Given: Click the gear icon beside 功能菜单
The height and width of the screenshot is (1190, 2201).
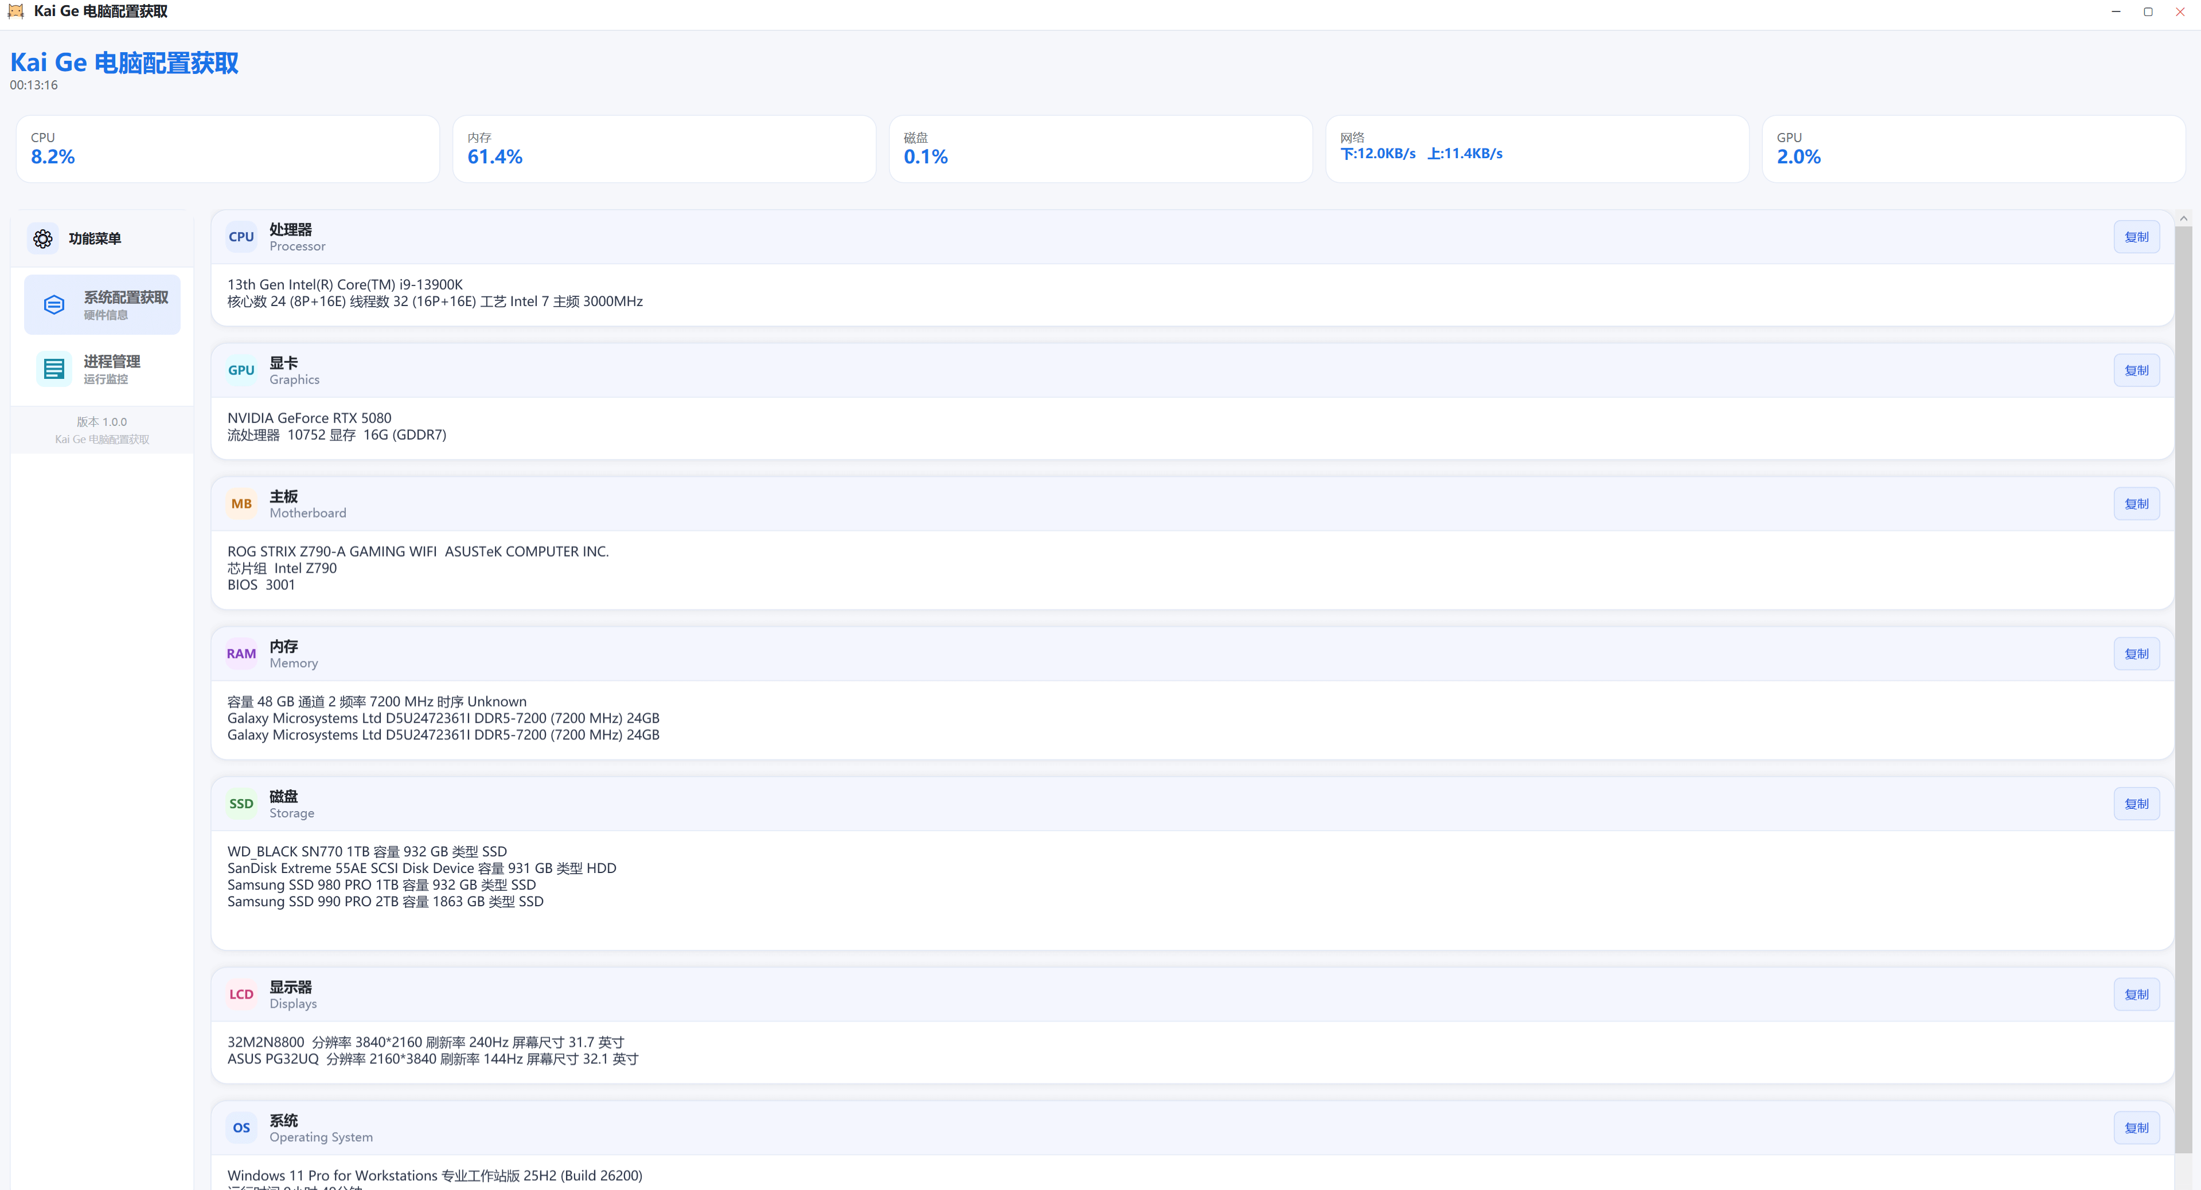Looking at the screenshot, I should [42, 238].
